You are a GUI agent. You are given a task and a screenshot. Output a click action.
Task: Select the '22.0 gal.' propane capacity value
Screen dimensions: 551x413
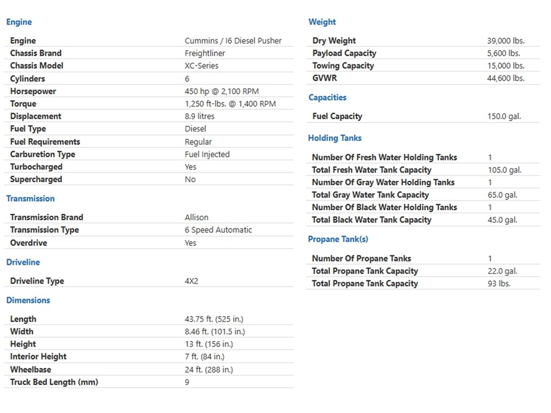point(503,271)
